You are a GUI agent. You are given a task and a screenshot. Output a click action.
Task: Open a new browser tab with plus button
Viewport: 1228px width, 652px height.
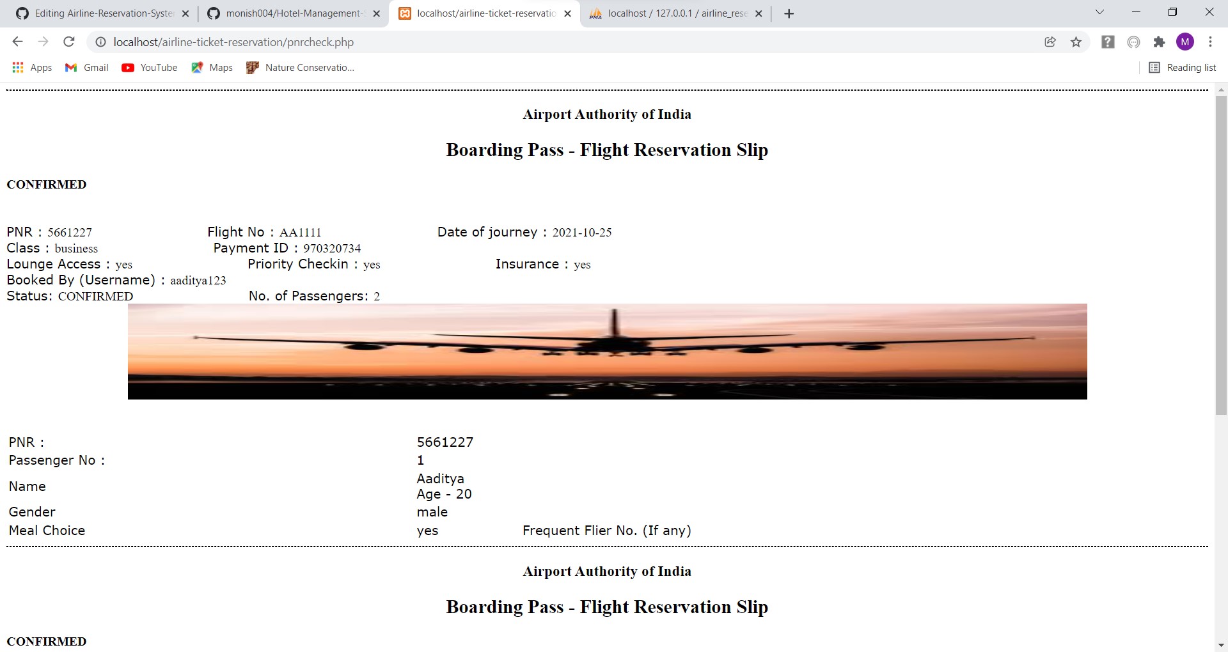point(789,13)
